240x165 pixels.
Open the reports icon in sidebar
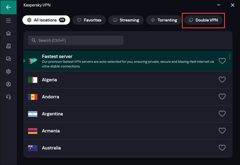8,46
